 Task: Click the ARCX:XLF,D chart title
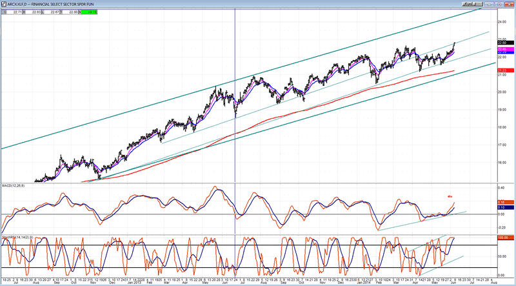[x=19, y=3]
